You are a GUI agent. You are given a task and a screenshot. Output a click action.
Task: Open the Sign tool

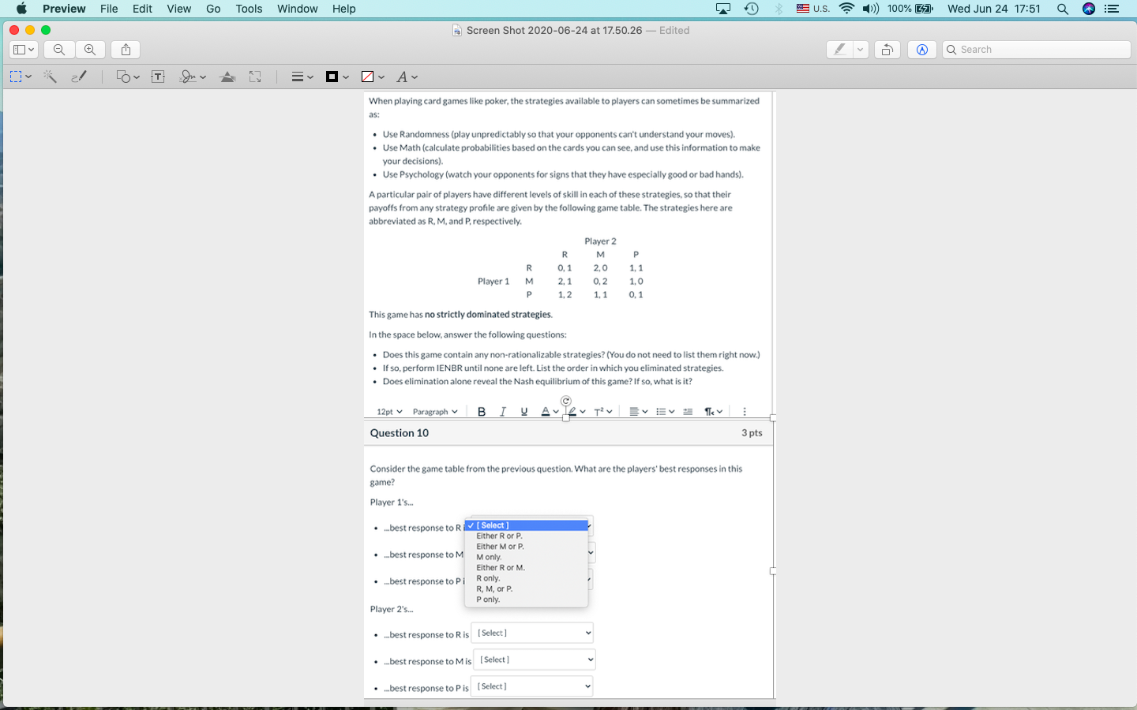click(x=189, y=77)
